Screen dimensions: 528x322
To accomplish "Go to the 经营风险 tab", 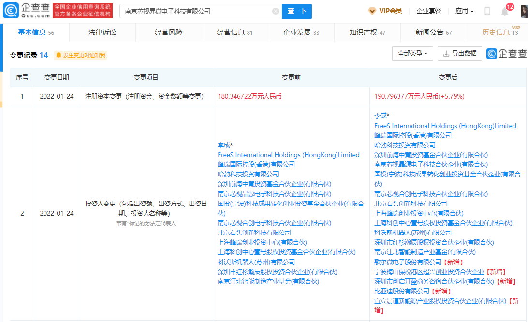I will [168, 32].
